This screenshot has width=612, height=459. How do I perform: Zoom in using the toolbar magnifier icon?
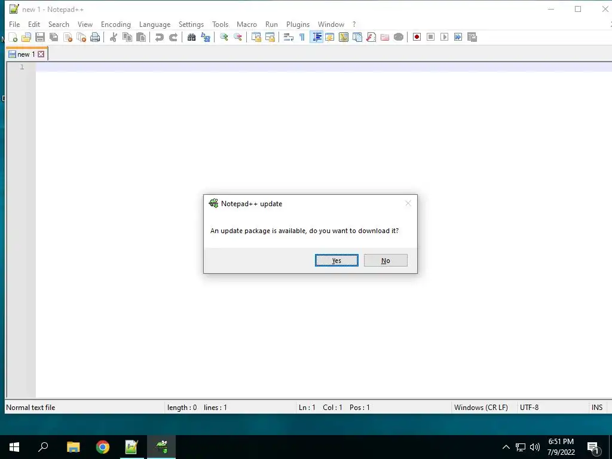[224, 37]
